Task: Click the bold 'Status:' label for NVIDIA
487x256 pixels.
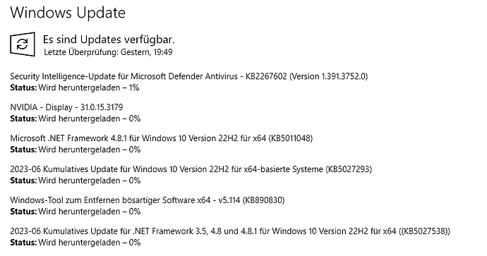Action: [x=23, y=118]
